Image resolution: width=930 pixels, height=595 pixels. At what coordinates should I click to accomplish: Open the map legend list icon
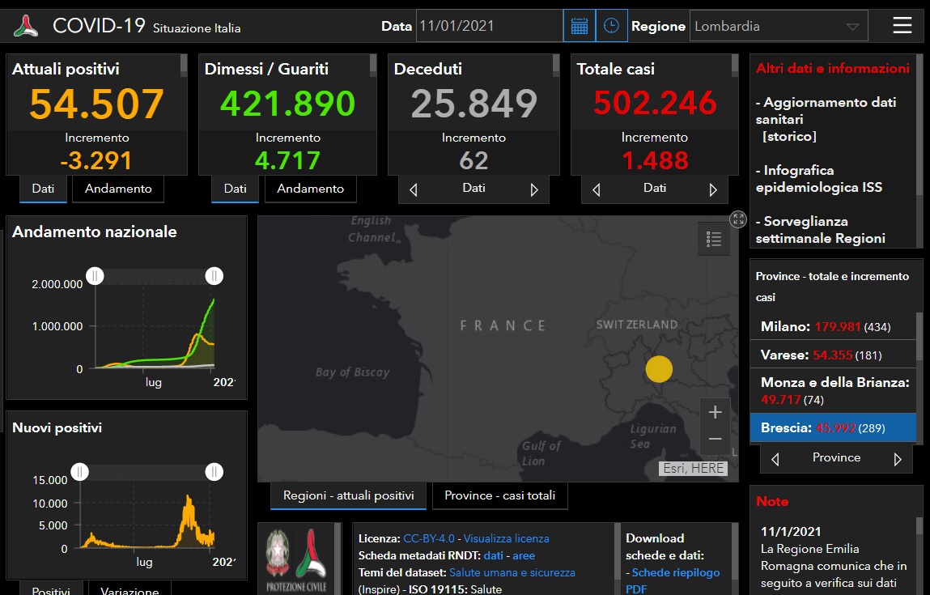coord(713,239)
